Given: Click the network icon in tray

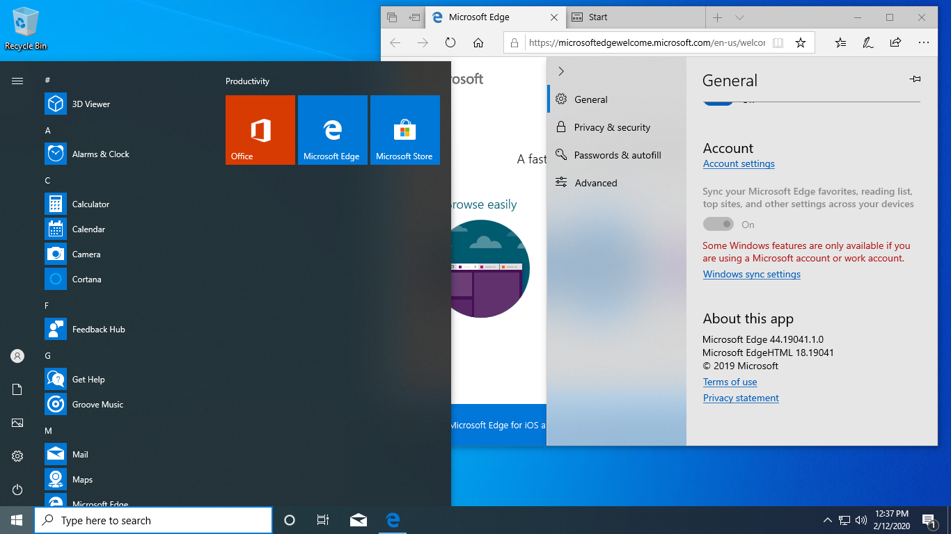Looking at the screenshot, I should click(x=844, y=520).
